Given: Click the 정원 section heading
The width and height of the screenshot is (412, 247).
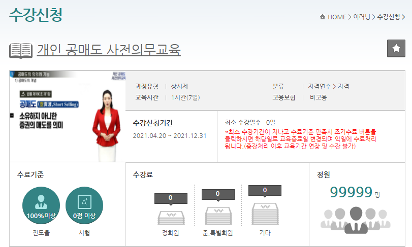Looking at the screenshot, I should pos(323,174).
